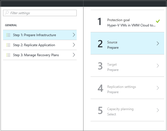Click the large number 2 for Source
167x131 pixels.
click(x=100, y=44)
